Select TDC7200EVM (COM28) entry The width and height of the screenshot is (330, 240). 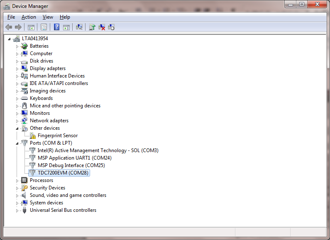pos(63,173)
